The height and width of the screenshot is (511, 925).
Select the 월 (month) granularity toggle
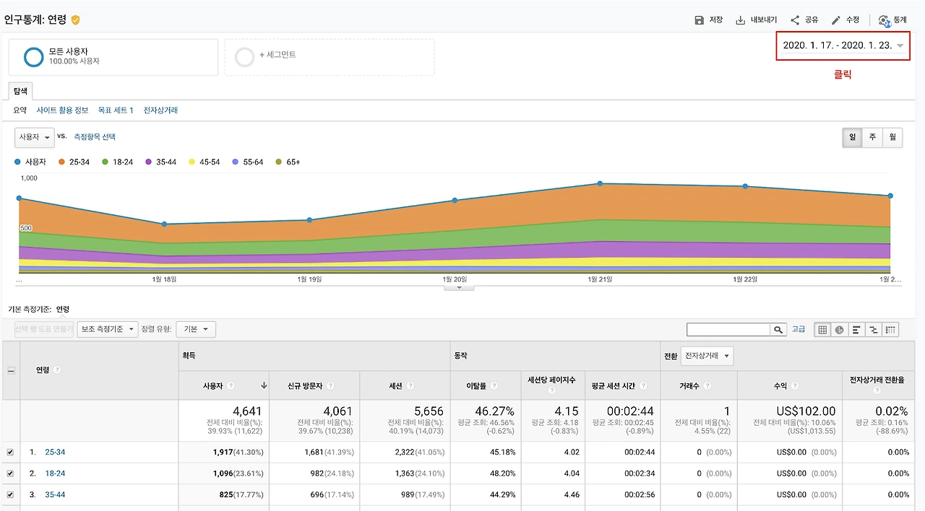tap(892, 137)
